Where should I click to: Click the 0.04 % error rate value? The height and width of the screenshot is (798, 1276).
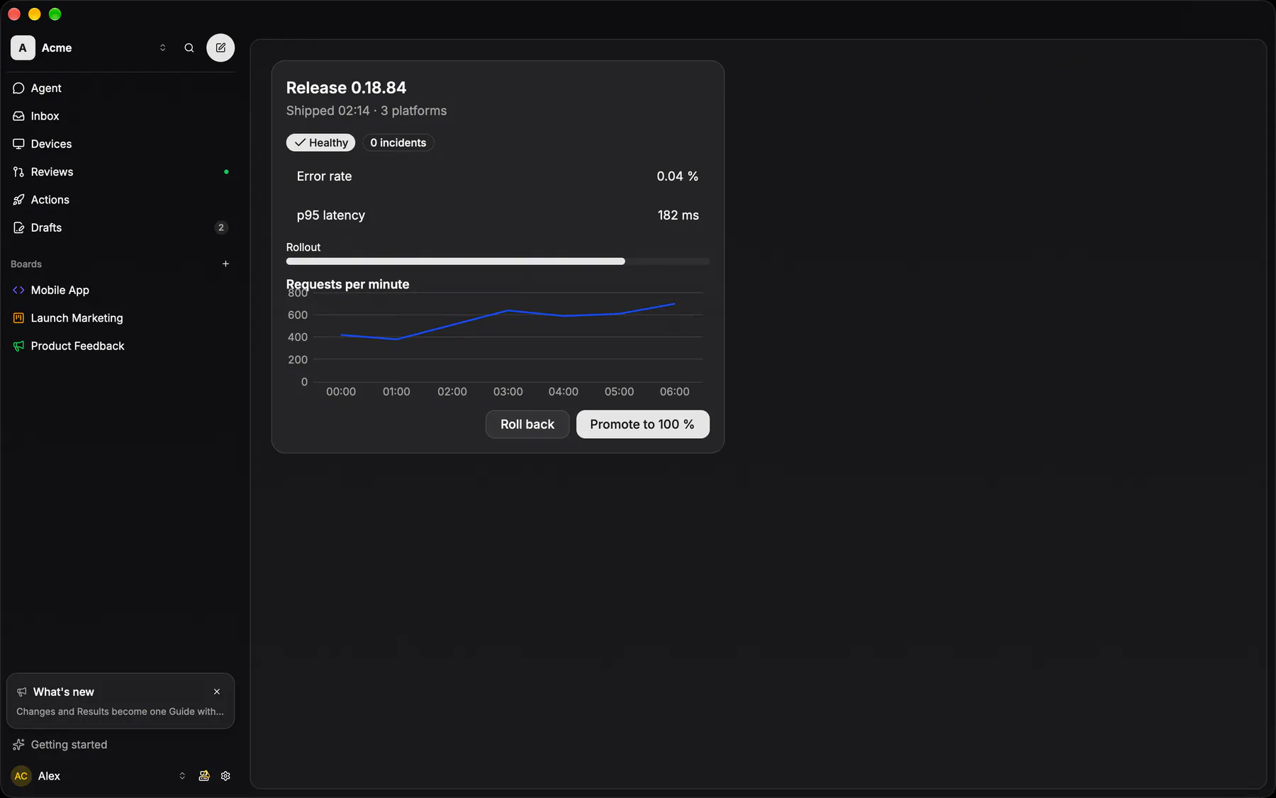coord(677,176)
